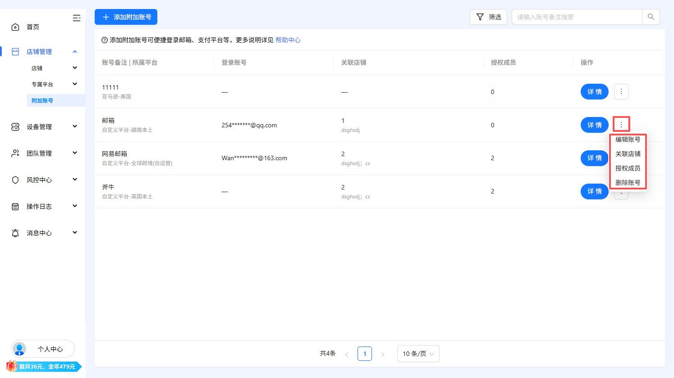Viewport: 674px width, 378px height.
Task: Click the 首页 home icon in sidebar
Action: coord(15,27)
